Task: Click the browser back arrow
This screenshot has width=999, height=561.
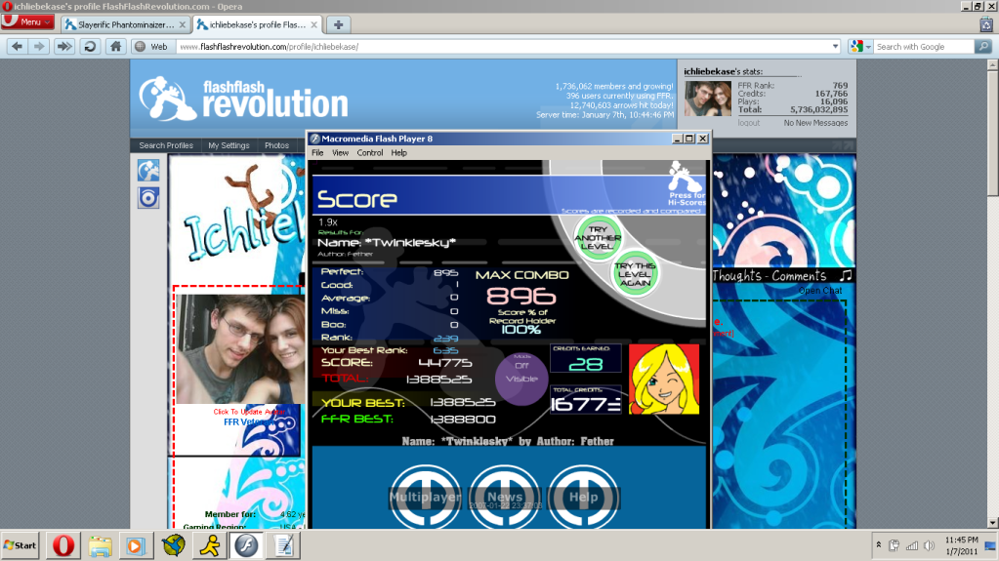Action: coord(17,46)
